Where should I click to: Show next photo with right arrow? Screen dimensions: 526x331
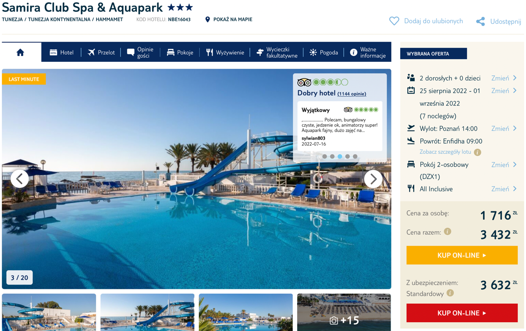click(373, 179)
